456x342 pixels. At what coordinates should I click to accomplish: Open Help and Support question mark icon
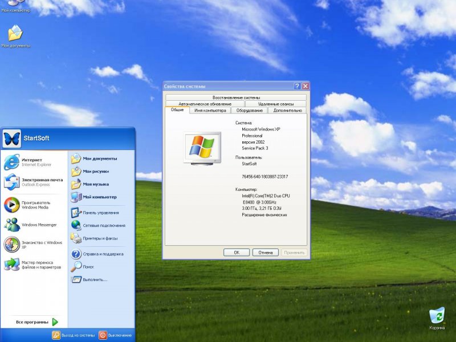point(76,254)
